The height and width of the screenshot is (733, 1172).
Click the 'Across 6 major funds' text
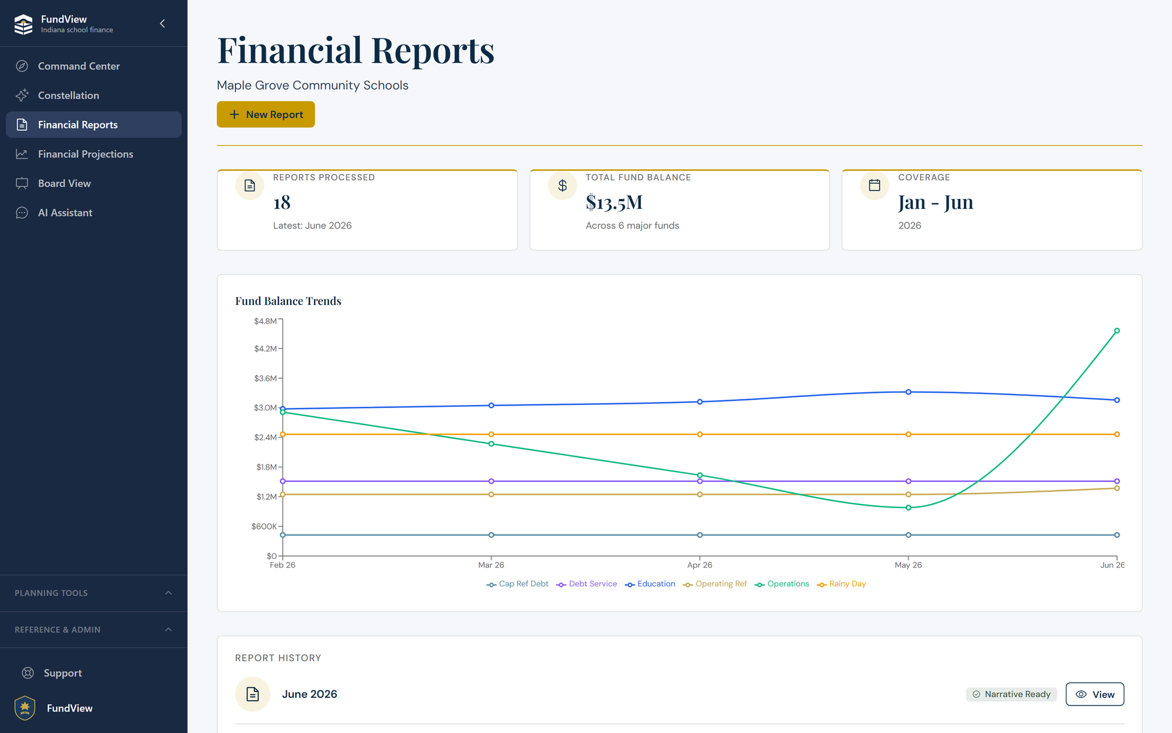coord(632,225)
